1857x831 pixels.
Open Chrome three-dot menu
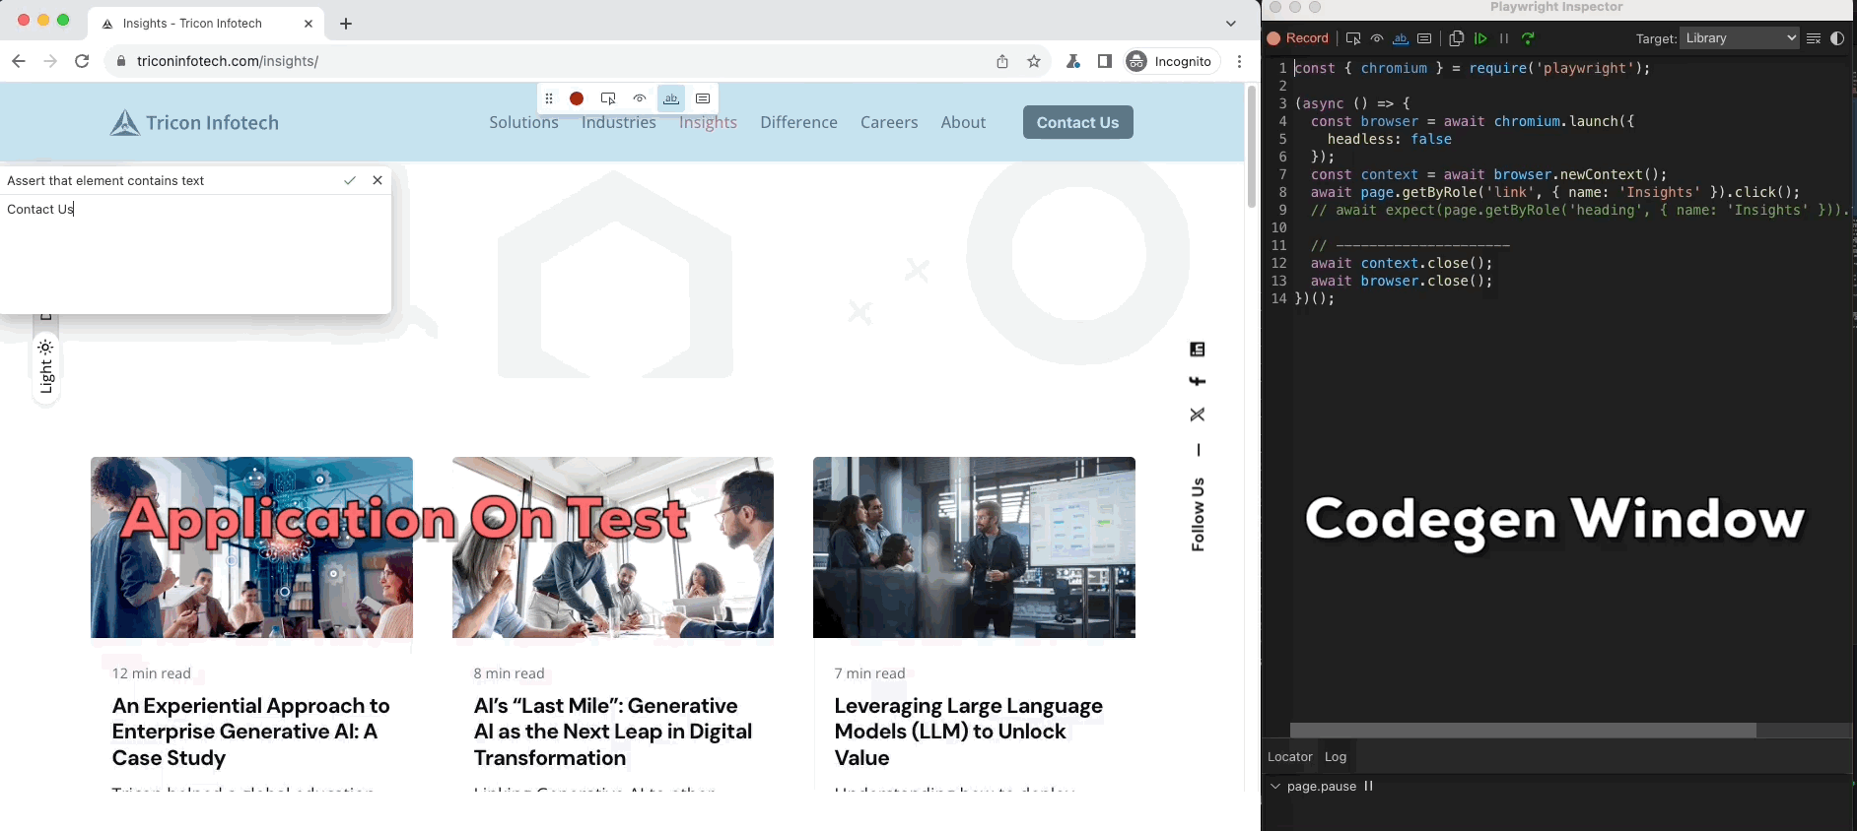[x=1239, y=61]
